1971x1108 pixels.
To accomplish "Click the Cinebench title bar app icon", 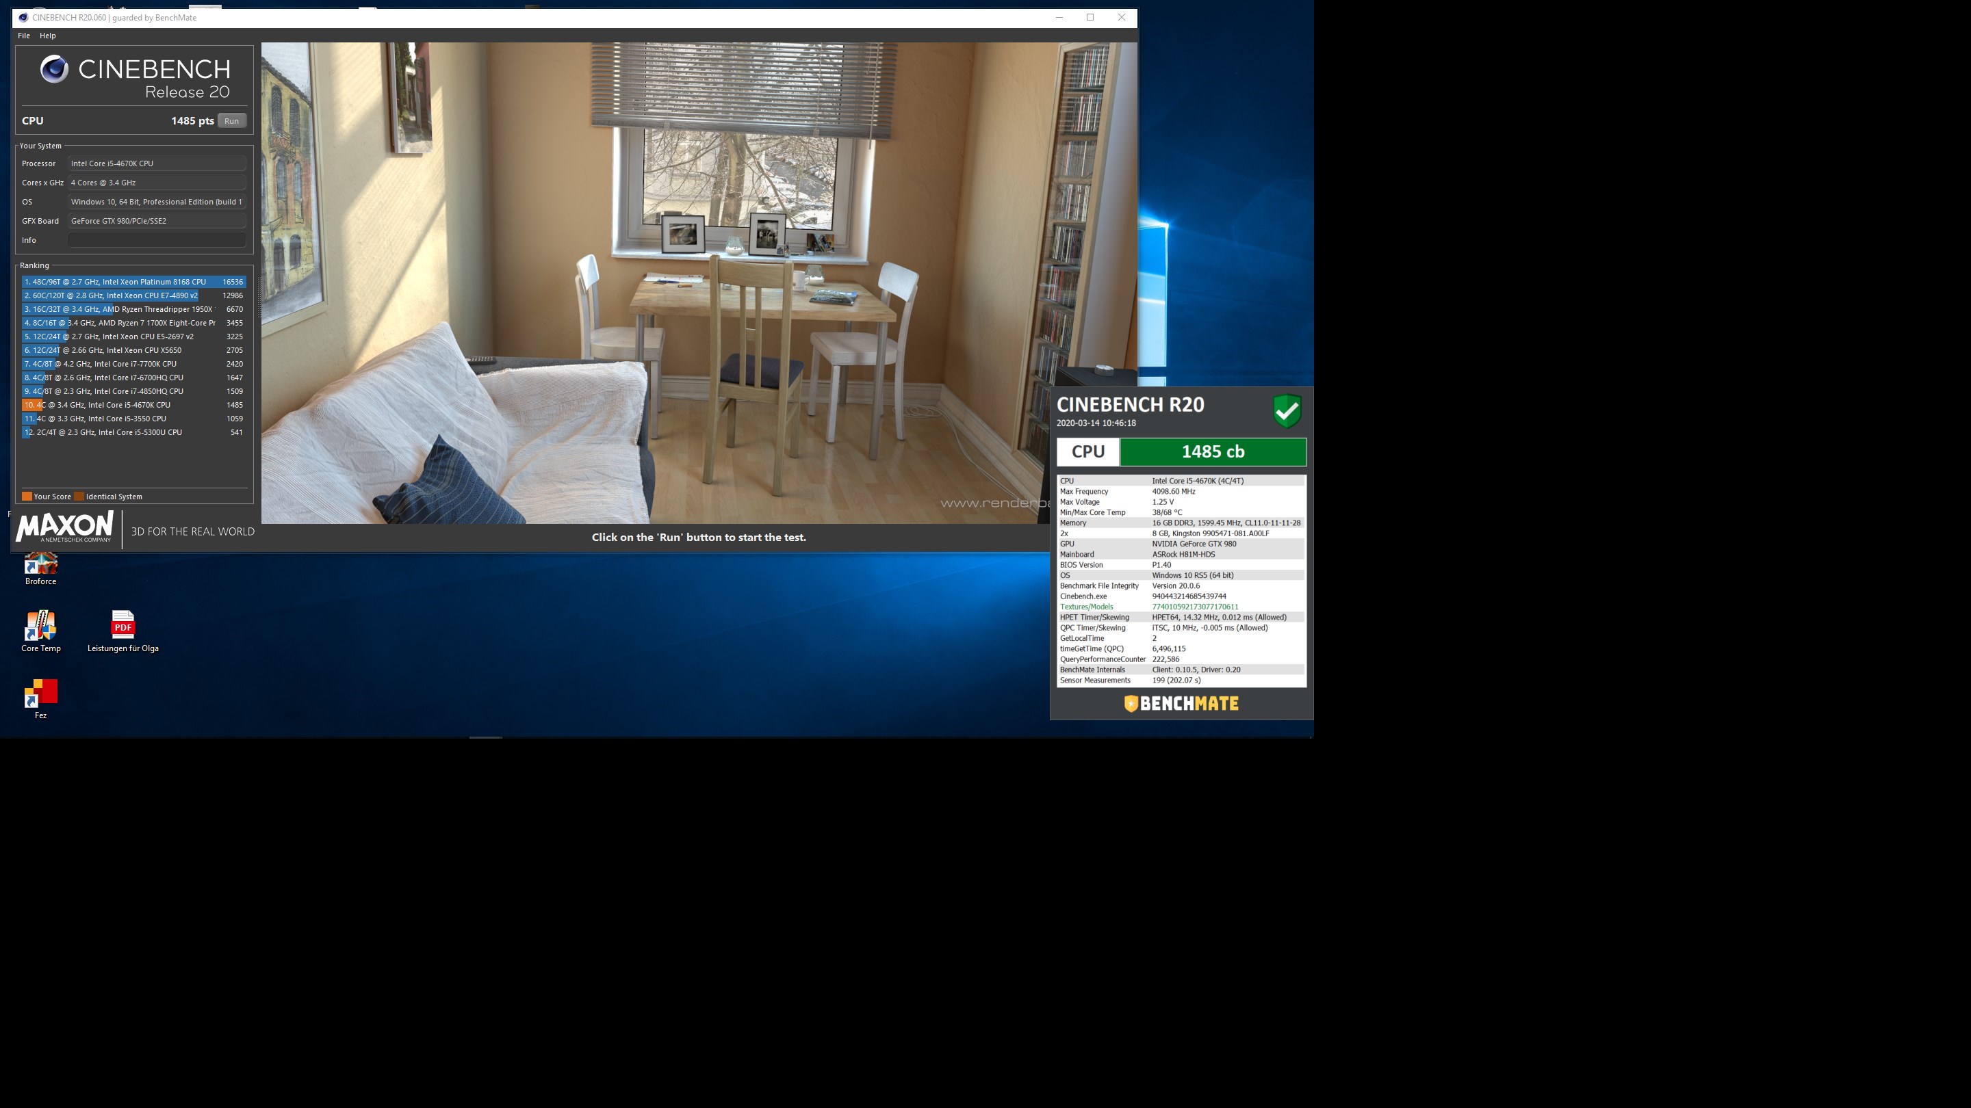I will pos(23,18).
